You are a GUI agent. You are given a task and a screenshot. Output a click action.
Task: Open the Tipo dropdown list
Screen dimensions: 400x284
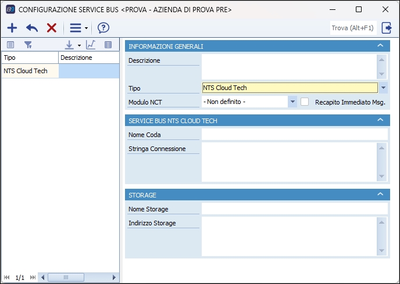384,88
